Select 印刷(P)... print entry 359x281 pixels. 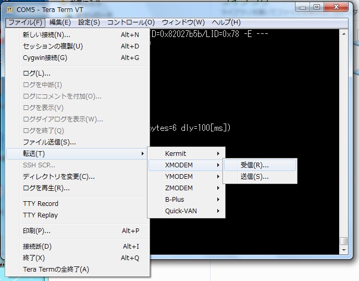pyautogui.click(x=78, y=230)
